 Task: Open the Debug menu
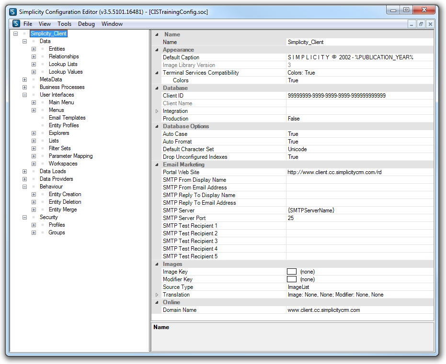86,24
